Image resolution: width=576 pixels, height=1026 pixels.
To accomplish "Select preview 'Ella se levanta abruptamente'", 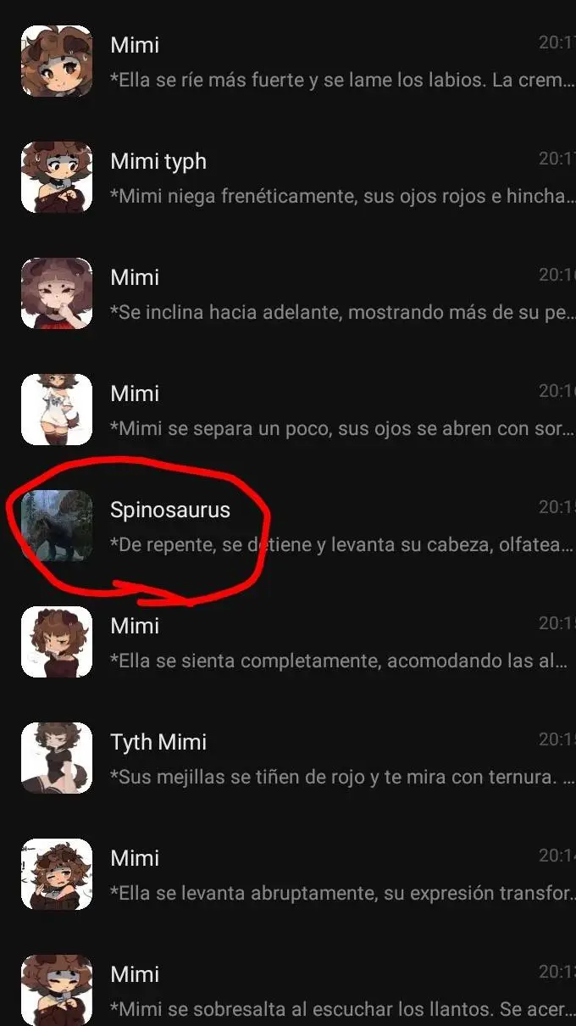I will [x=339, y=893].
